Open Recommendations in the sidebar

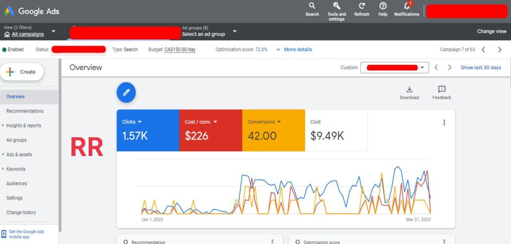click(x=25, y=111)
